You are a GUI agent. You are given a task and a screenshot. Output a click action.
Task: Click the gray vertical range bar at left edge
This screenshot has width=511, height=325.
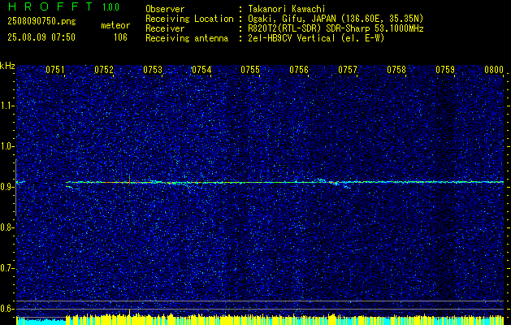tap(15, 188)
